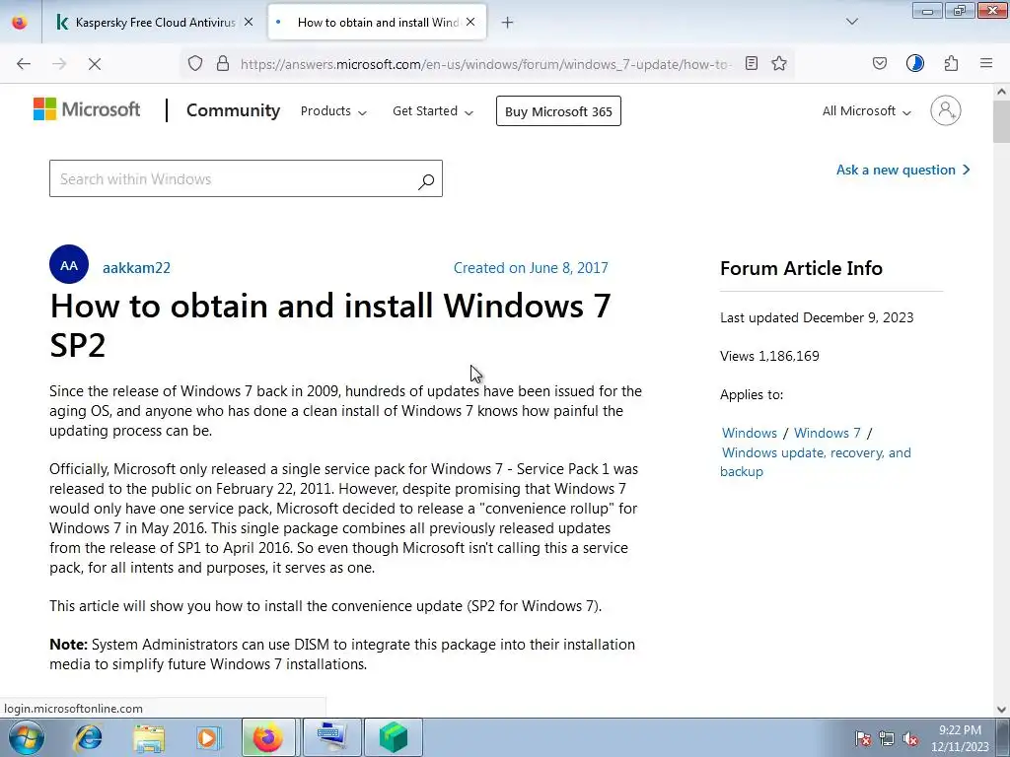
Task: Open tracking protection shield icon
Action: coord(195,63)
